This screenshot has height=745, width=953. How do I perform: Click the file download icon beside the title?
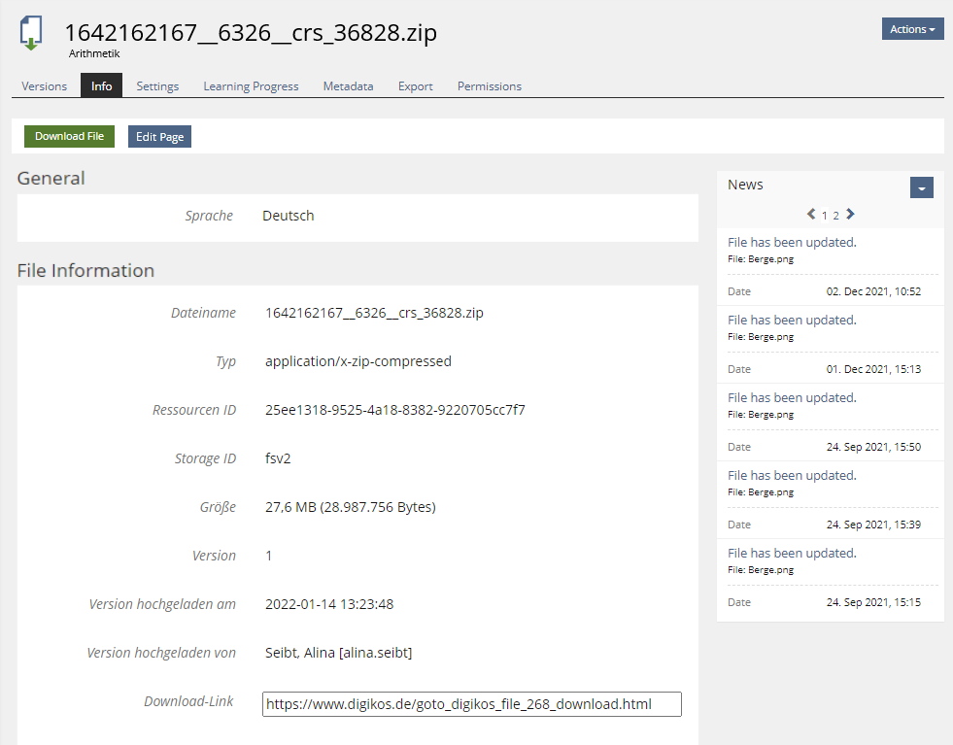point(32,33)
